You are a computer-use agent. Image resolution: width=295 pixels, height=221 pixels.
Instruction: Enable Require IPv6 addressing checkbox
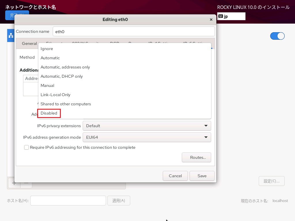27,147
